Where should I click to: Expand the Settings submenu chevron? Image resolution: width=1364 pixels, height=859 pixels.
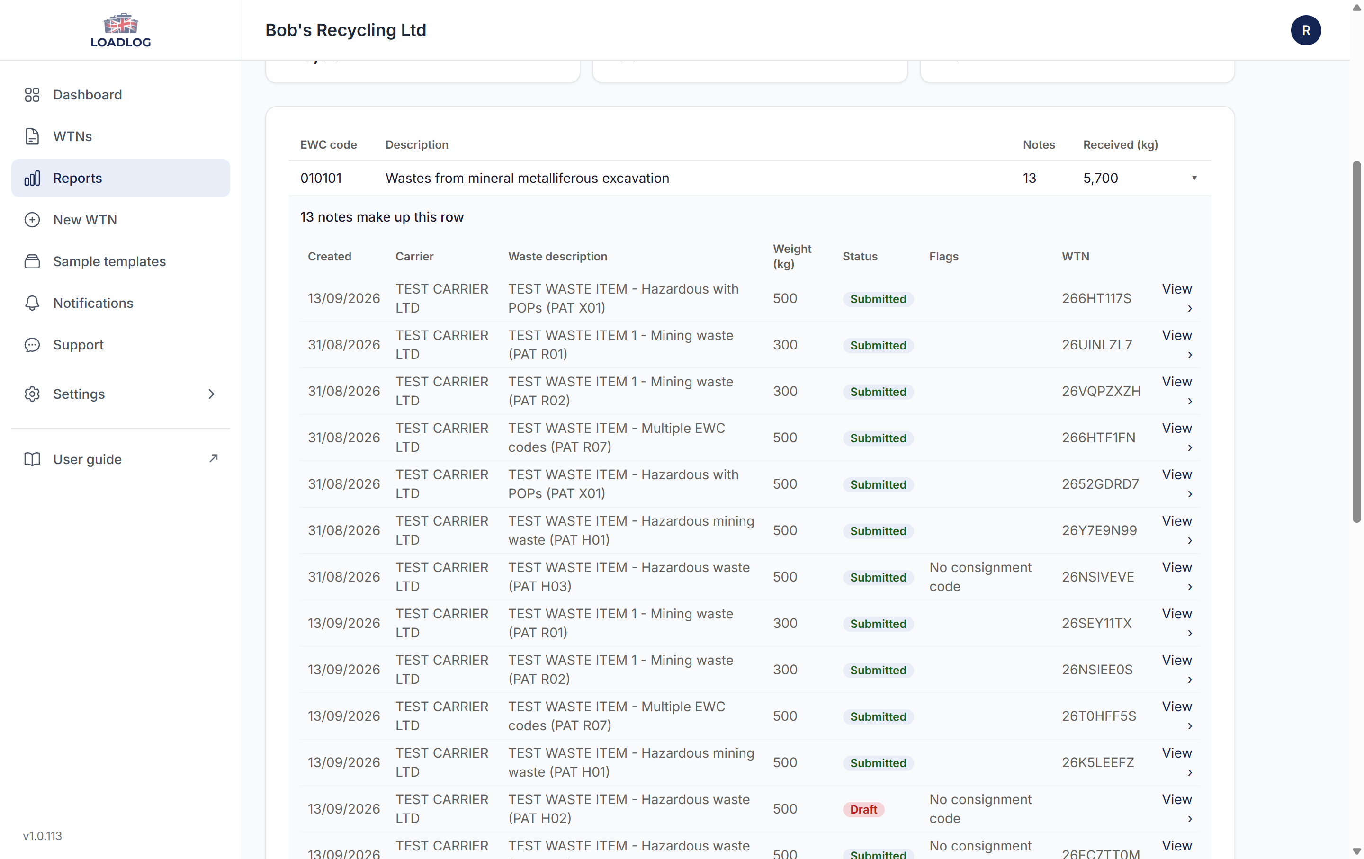point(211,394)
